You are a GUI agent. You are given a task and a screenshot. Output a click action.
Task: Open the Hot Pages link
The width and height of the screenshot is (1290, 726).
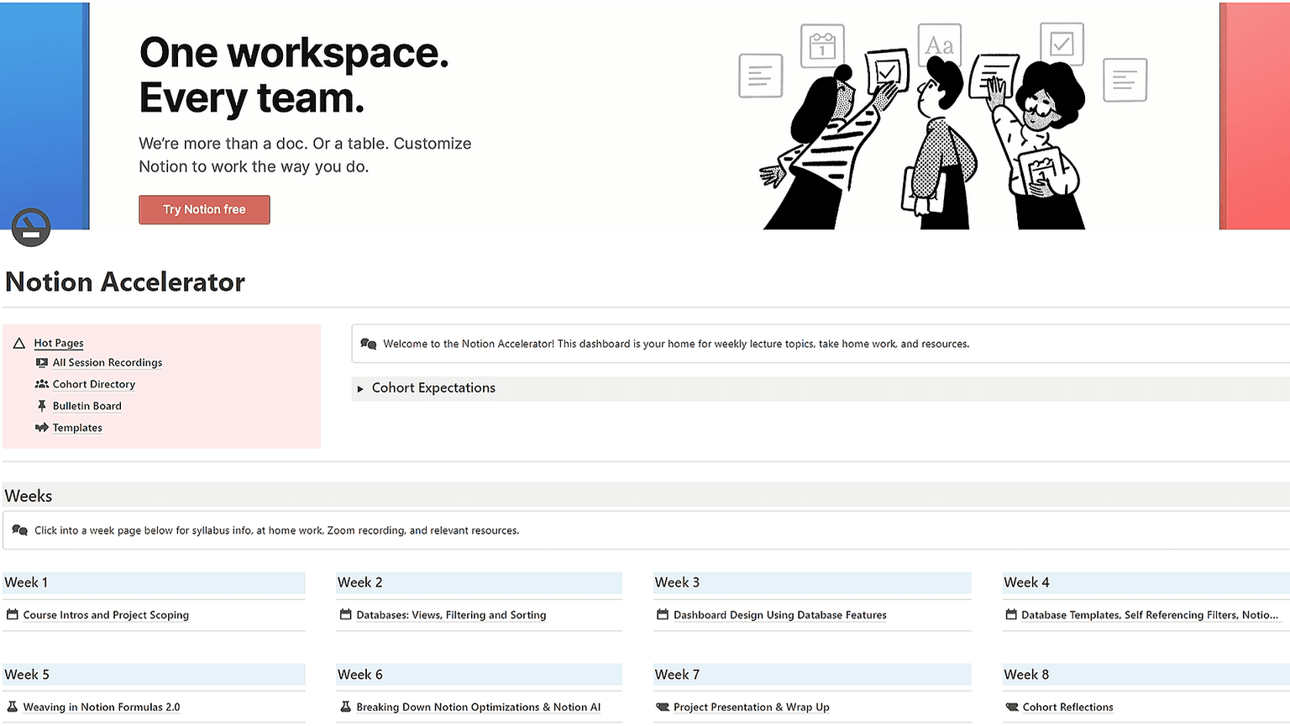59,343
